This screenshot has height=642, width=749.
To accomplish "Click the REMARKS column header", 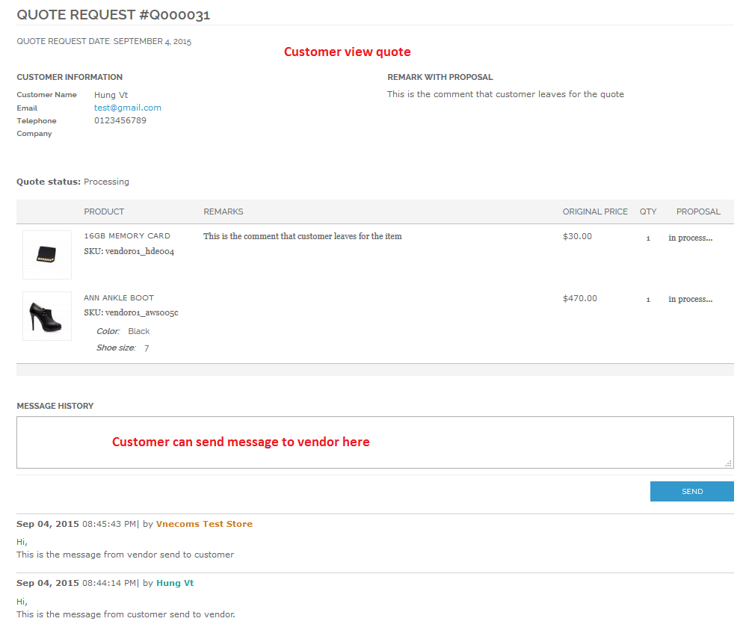I will click(x=223, y=212).
